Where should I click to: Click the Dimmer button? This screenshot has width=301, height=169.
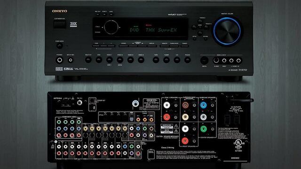(x=184, y=46)
